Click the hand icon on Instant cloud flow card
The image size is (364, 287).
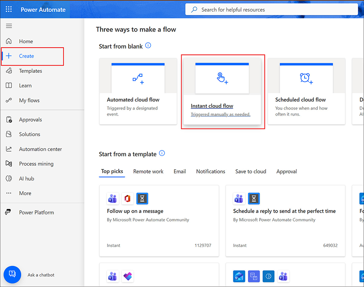(221, 77)
